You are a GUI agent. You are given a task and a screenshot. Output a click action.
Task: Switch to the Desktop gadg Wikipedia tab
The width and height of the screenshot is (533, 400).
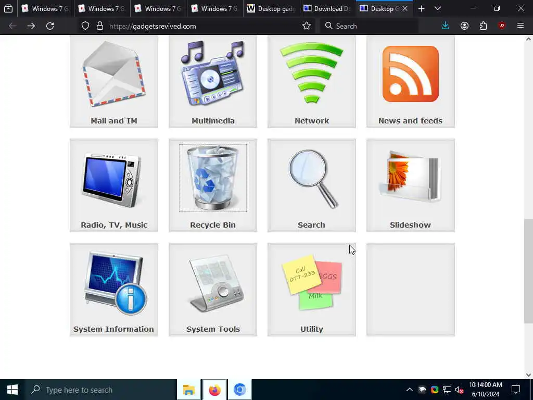pyautogui.click(x=271, y=8)
